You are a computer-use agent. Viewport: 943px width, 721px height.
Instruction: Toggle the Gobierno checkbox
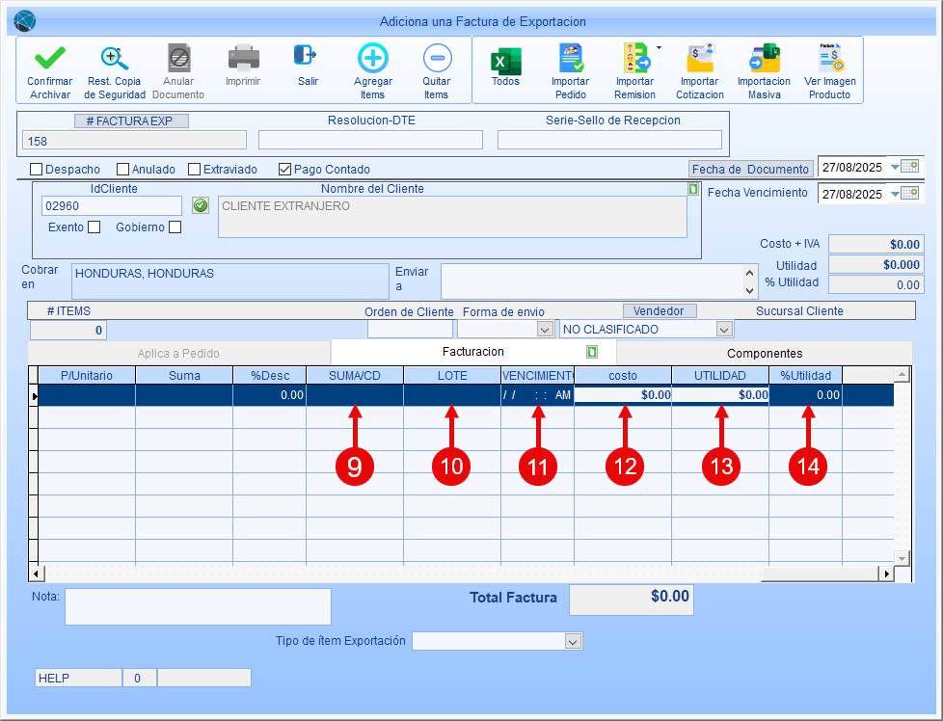click(x=175, y=227)
